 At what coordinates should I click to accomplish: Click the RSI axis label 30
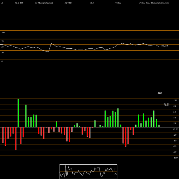click(x=3, y=53)
